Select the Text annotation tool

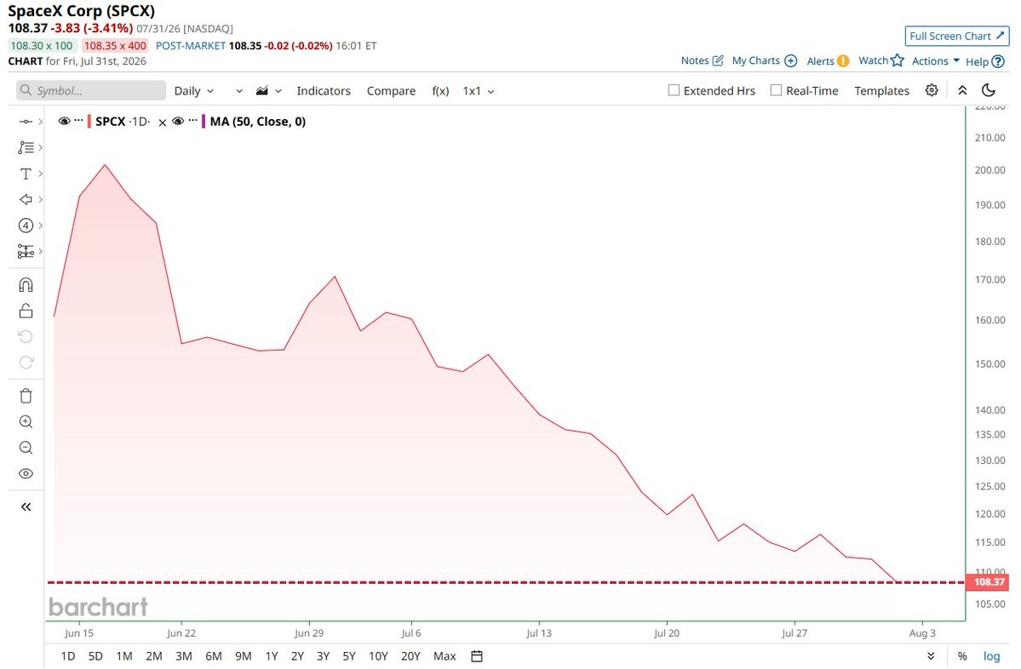[x=26, y=174]
